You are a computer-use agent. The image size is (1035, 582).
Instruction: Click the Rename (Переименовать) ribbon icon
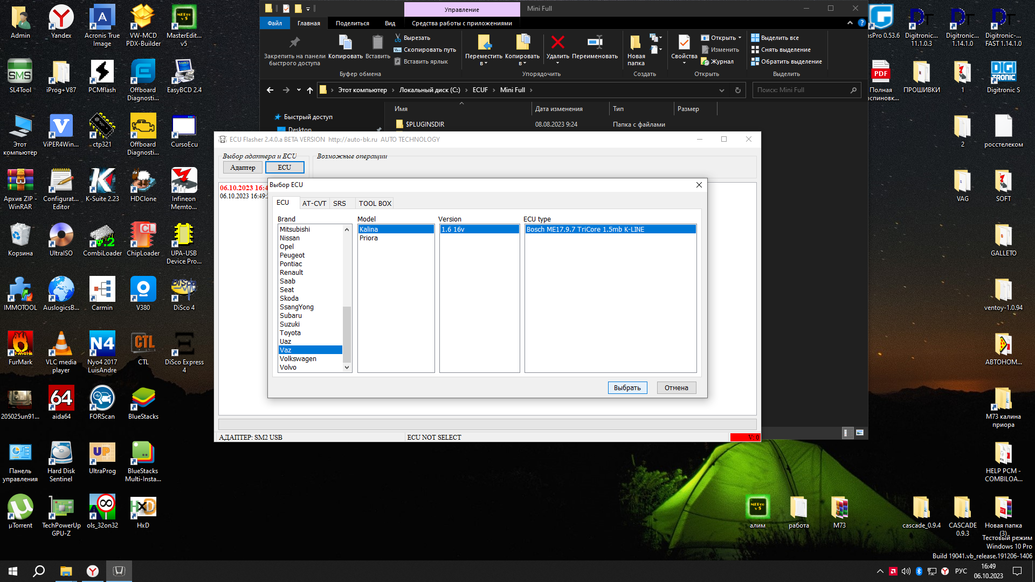coord(595,43)
